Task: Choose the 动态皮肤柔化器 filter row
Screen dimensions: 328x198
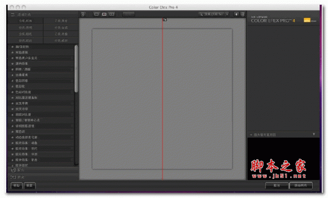Action: pos(41,137)
